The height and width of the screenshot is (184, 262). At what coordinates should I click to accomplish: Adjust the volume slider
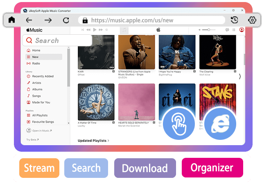click(x=209, y=30)
